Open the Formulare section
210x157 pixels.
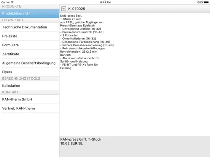click(x=29, y=45)
